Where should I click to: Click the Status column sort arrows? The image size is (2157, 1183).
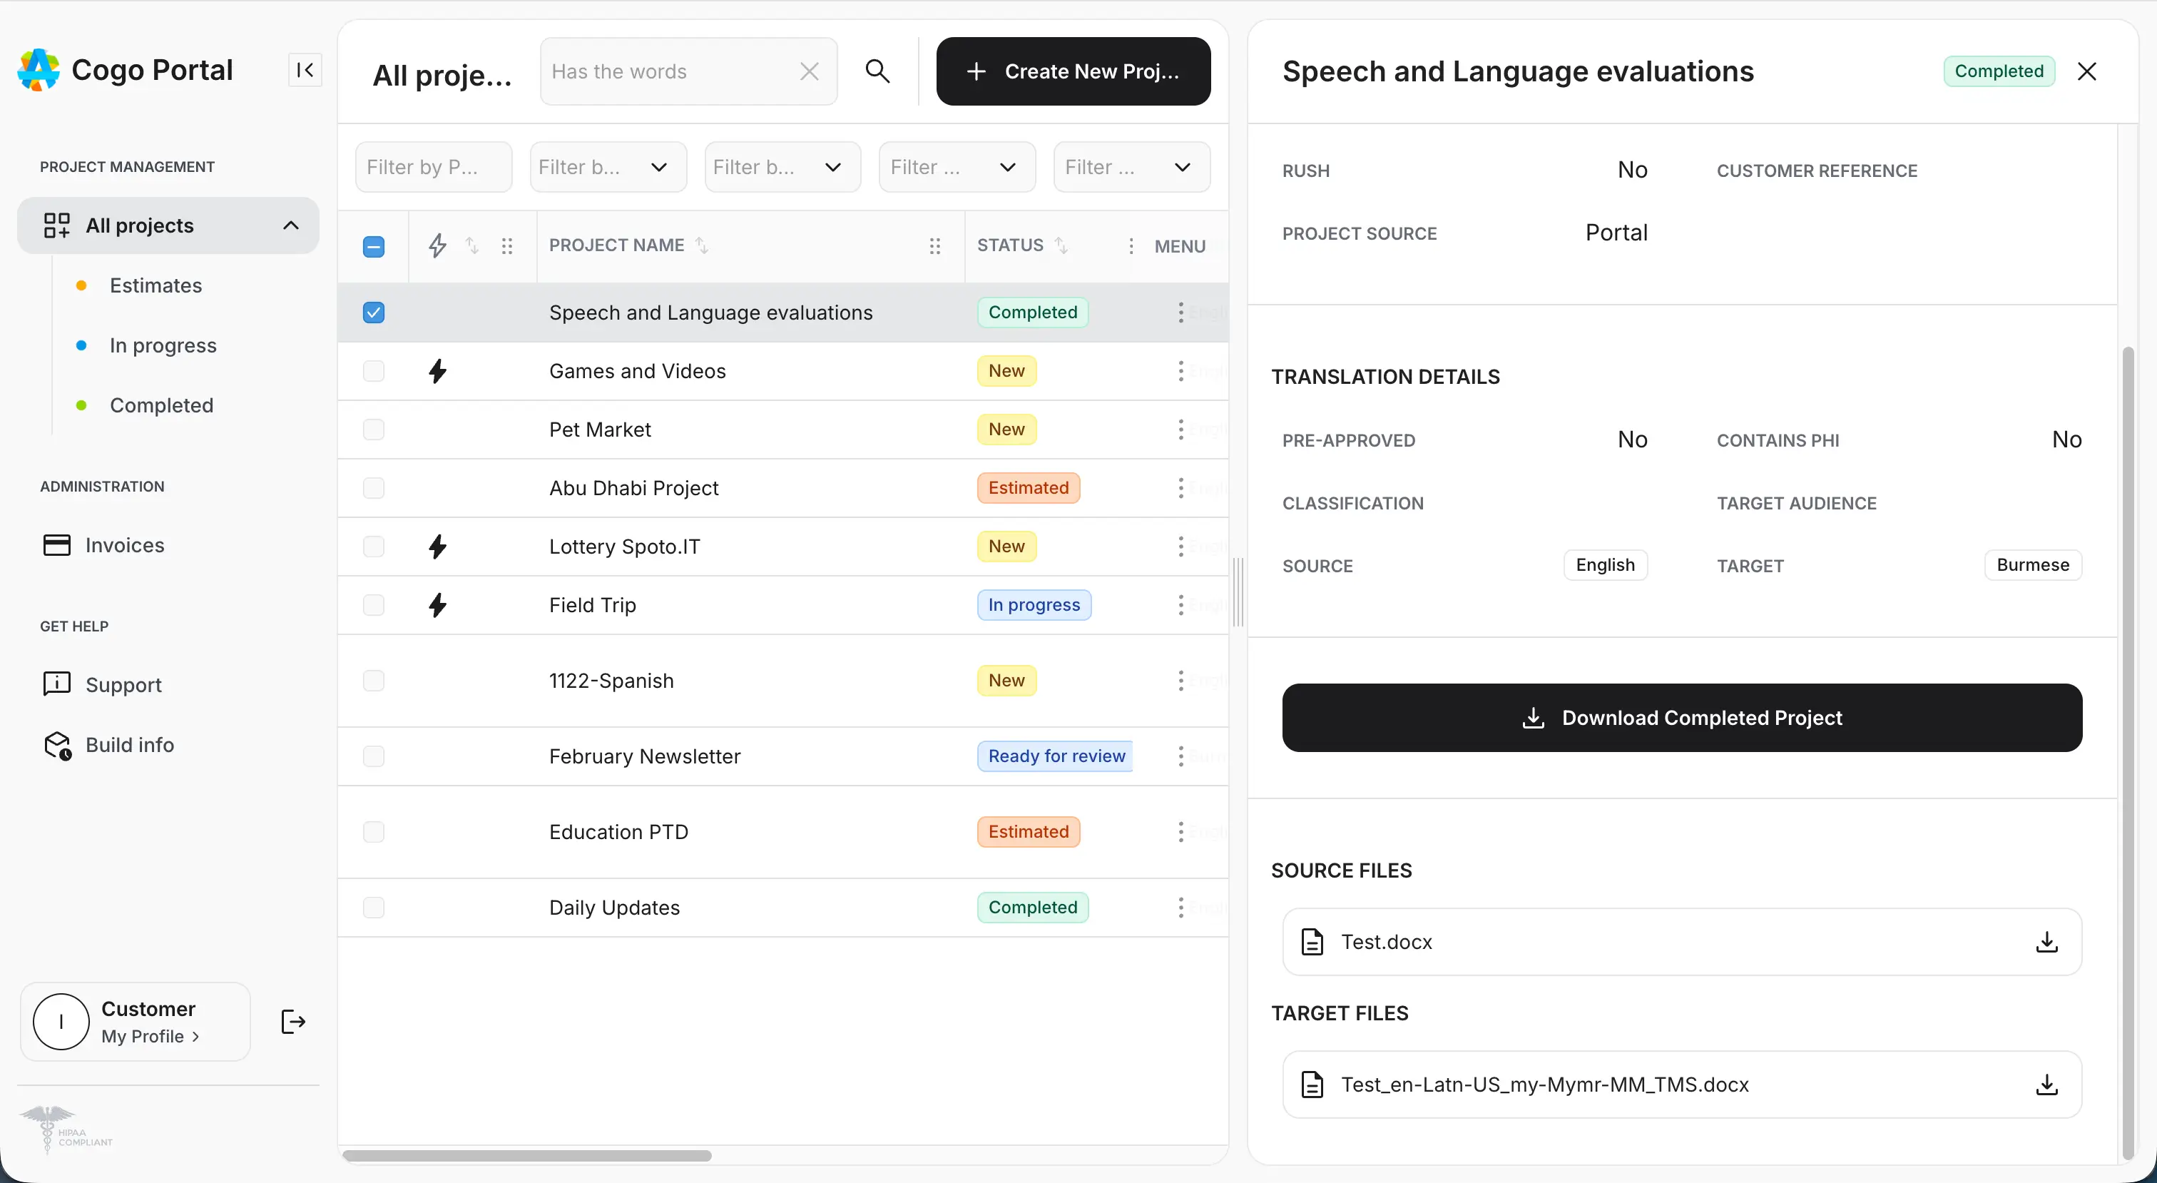tap(1061, 245)
